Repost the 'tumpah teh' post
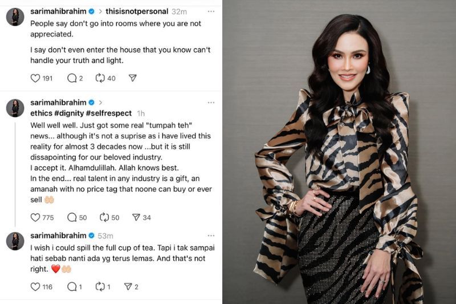Image resolution: width=456 pixels, height=304 pixels. [x=104, y=217]
